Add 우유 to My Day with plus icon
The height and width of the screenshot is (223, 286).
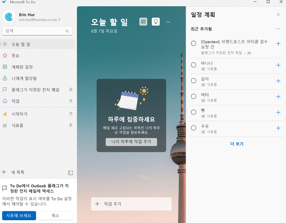coord(278,128)
